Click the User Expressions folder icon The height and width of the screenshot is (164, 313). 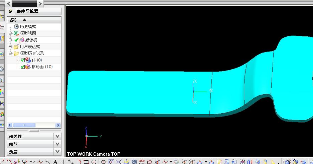pyautogui.click(x=16, y=47)
